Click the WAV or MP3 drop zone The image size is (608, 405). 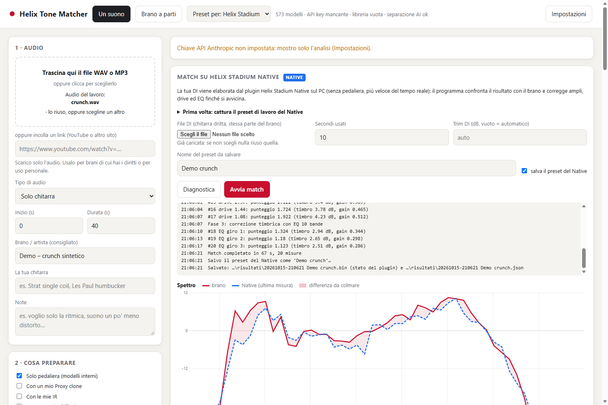point(85,92)
